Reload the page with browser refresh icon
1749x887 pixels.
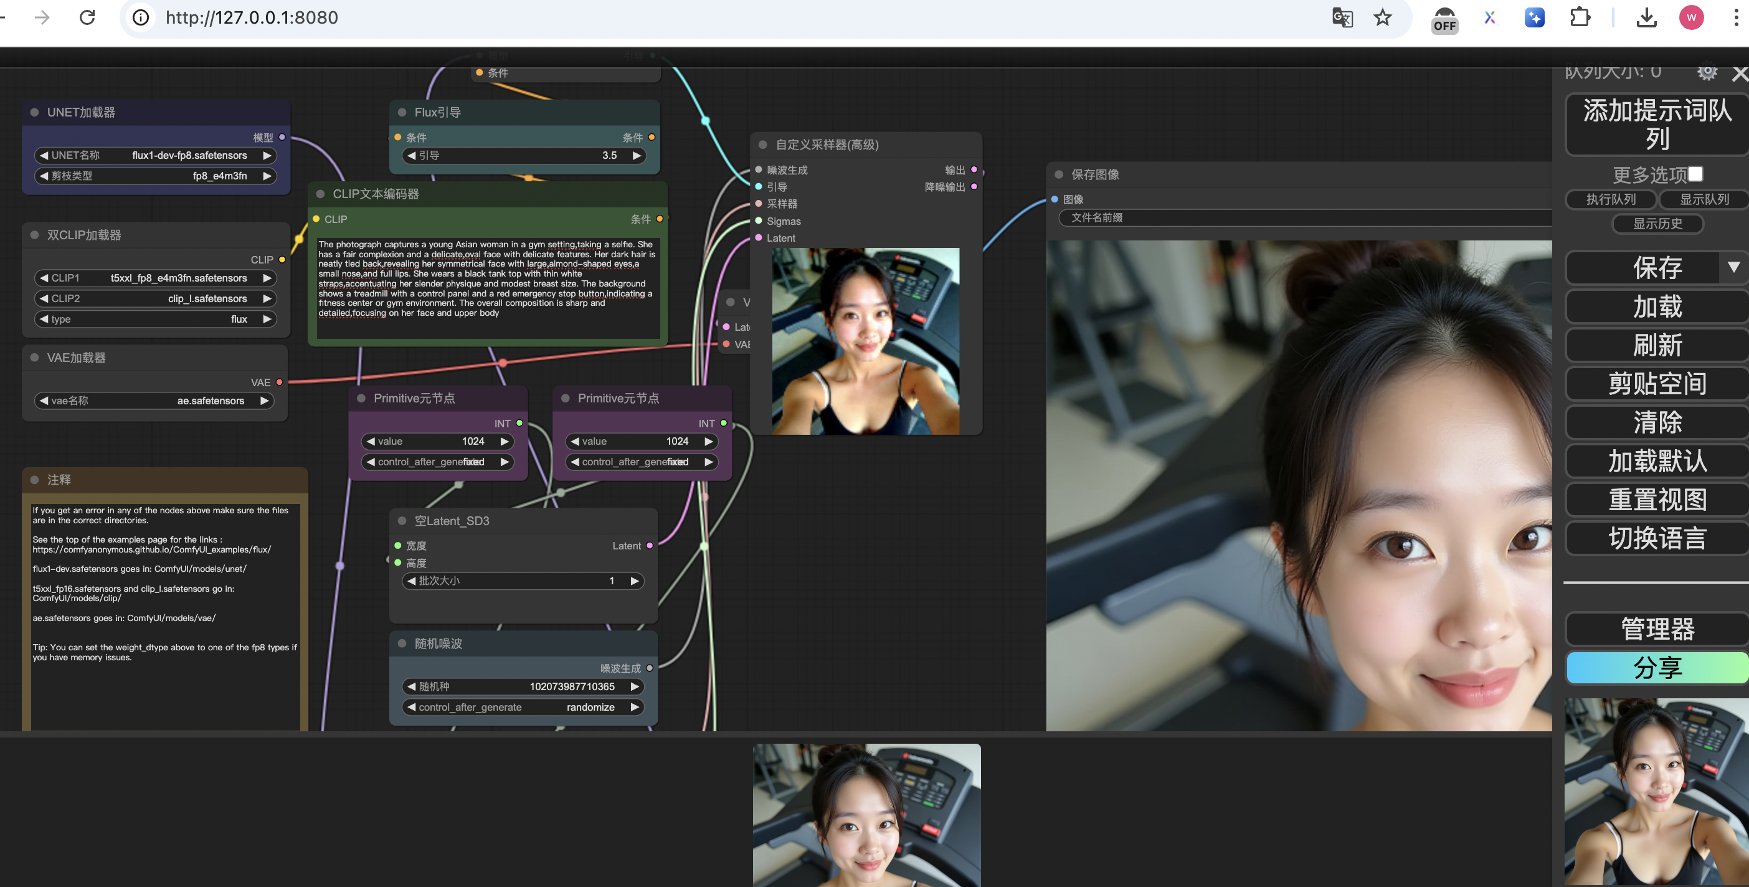(x=88, y=17)
